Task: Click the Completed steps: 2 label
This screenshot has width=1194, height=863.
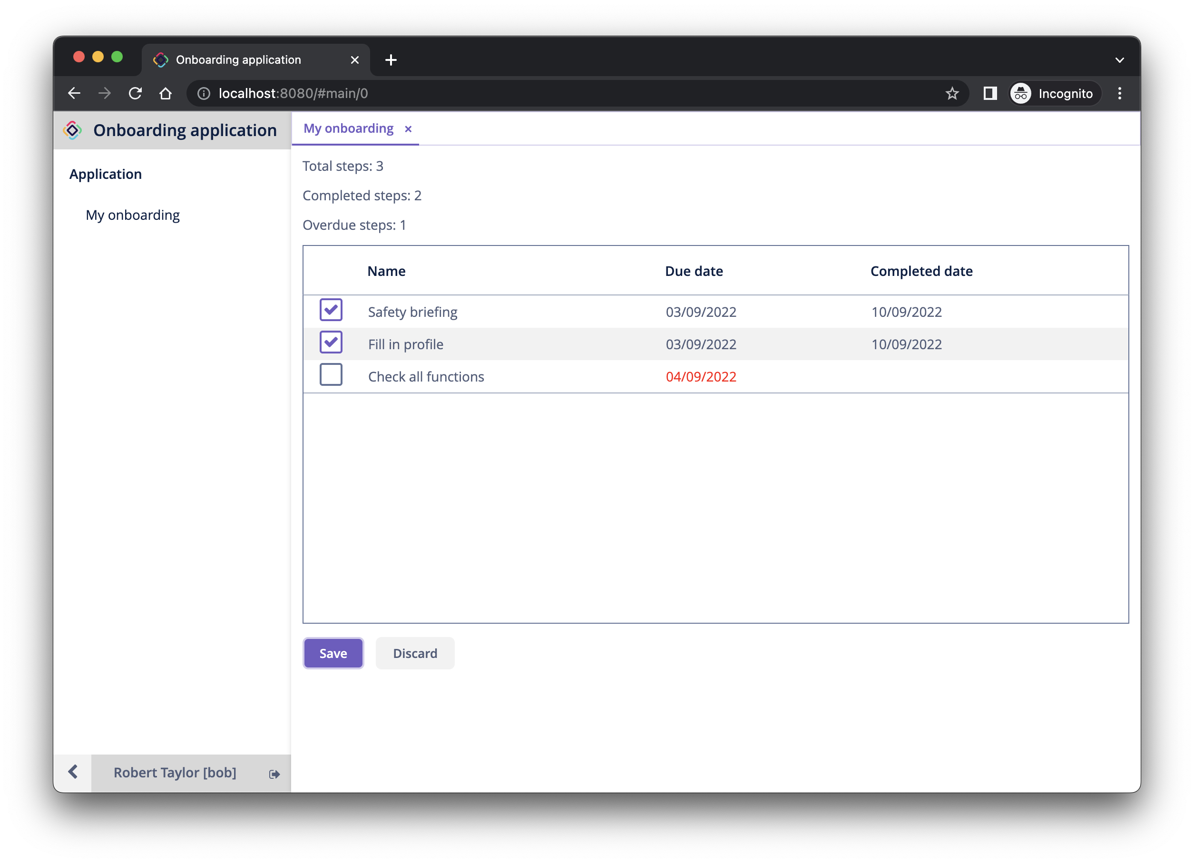Action: (x=362, y=196)
